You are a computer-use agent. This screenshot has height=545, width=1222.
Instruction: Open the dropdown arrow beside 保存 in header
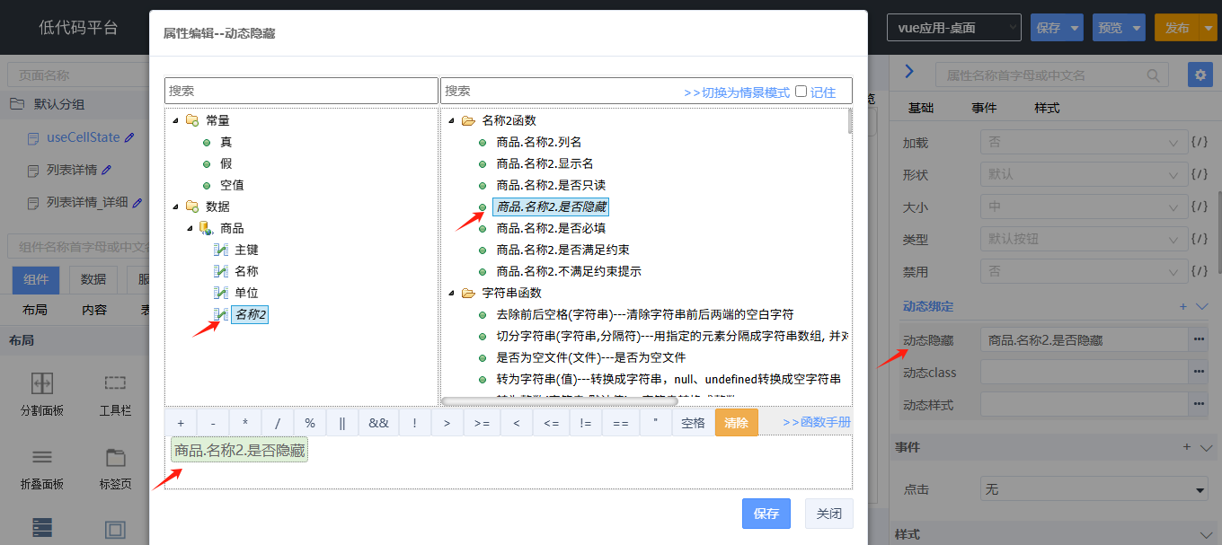[1076, 28]
